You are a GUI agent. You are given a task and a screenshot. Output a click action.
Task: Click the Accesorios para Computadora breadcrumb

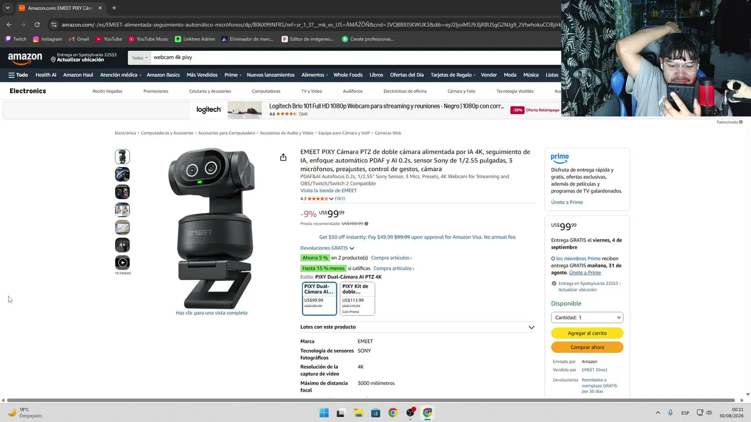226,133
